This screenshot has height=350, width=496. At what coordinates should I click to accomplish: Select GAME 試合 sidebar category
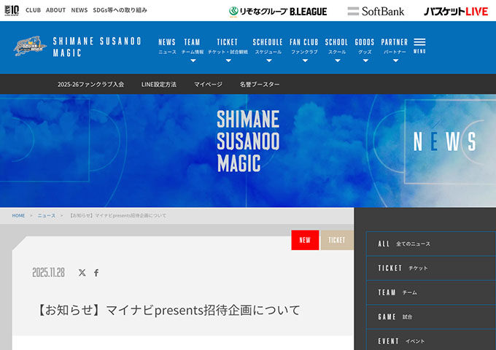[431, 316]
